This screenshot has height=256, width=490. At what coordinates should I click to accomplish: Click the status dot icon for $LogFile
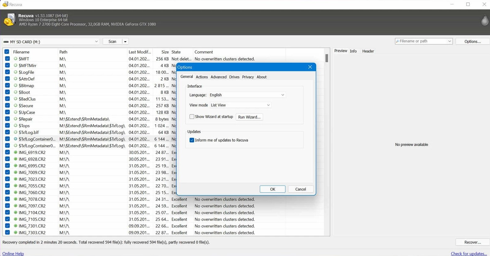tap(15, 72)
